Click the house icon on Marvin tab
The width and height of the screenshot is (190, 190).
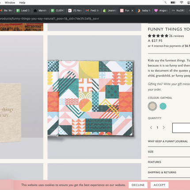(x=35, y=11)
